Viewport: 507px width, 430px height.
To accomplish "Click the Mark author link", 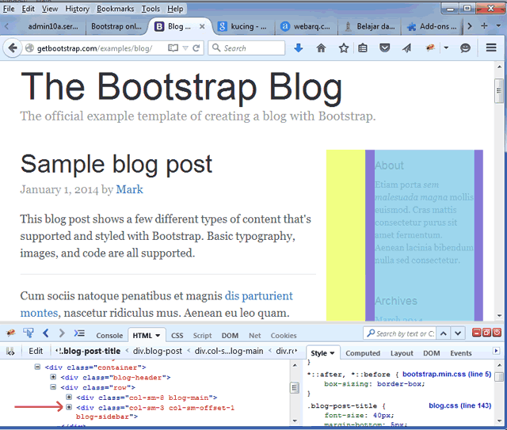I will pyautogui.click(x=129, y=189).
